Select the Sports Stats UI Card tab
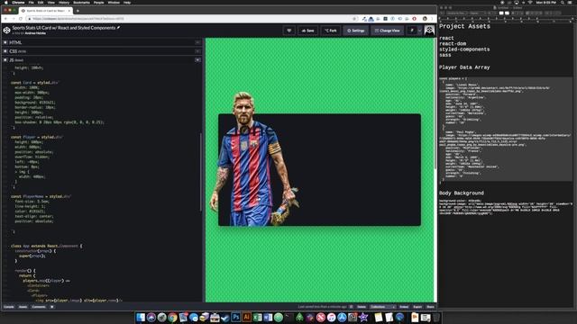Image resolution: width=577 pixels, height=324 pixels. [46, 11]
